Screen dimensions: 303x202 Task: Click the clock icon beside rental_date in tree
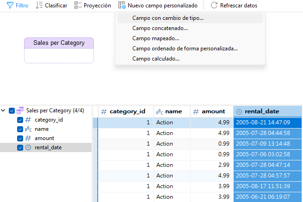(28, 147)
